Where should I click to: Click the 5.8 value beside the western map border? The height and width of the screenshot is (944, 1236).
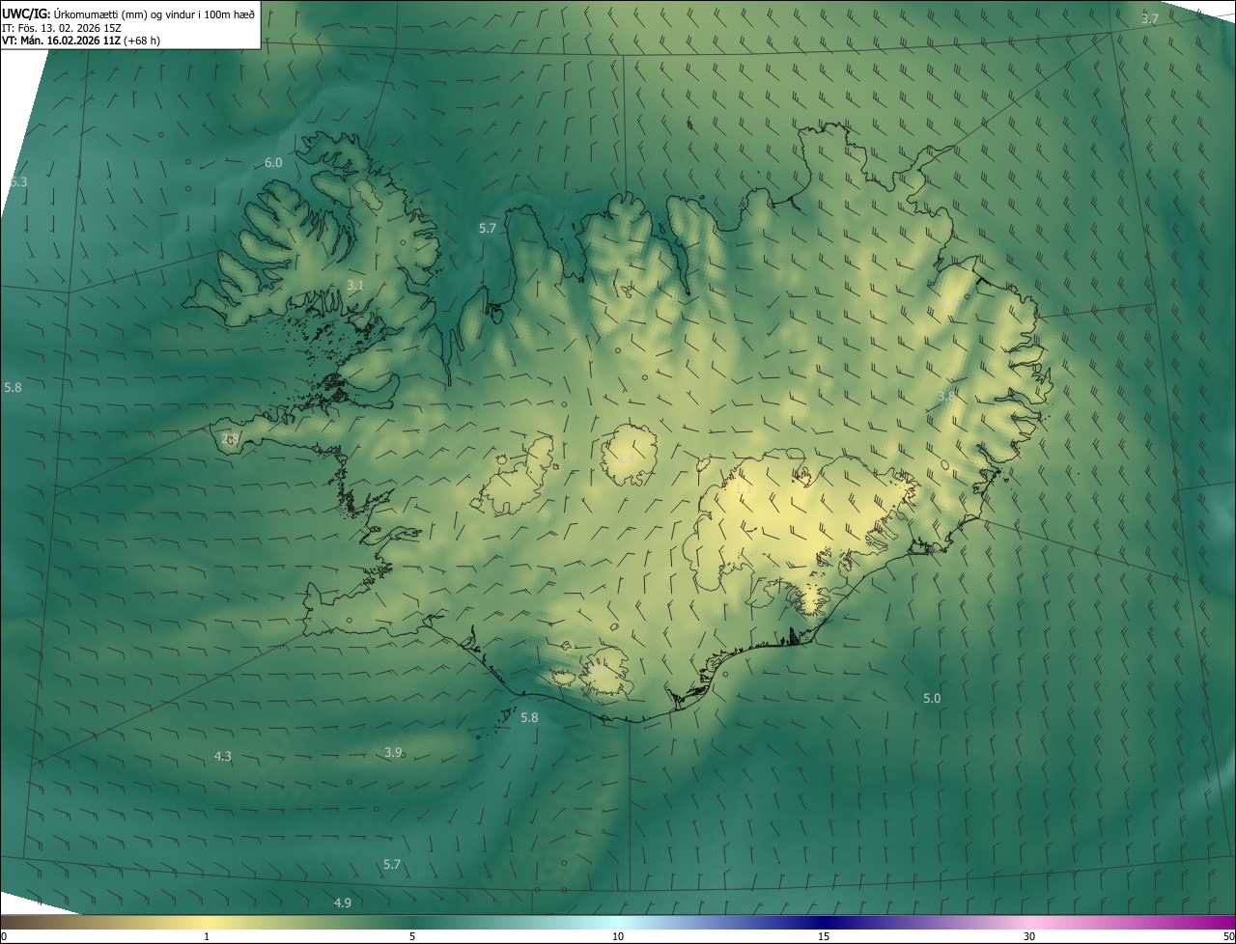(13, 388)
